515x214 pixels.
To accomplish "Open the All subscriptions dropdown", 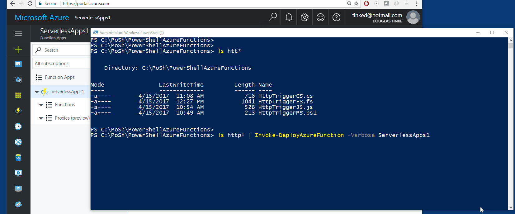I will coord(61,63).
